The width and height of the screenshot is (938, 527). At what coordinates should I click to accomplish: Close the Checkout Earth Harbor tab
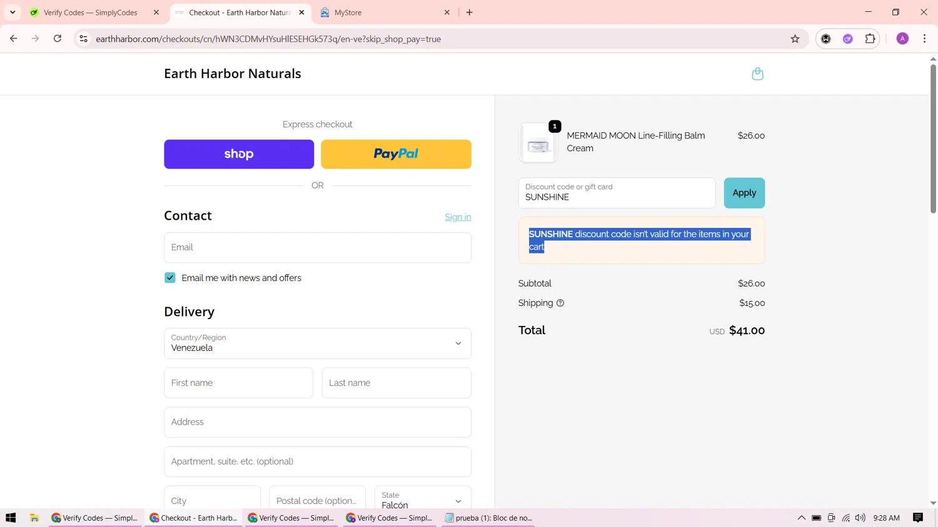(x=301, y=12)
